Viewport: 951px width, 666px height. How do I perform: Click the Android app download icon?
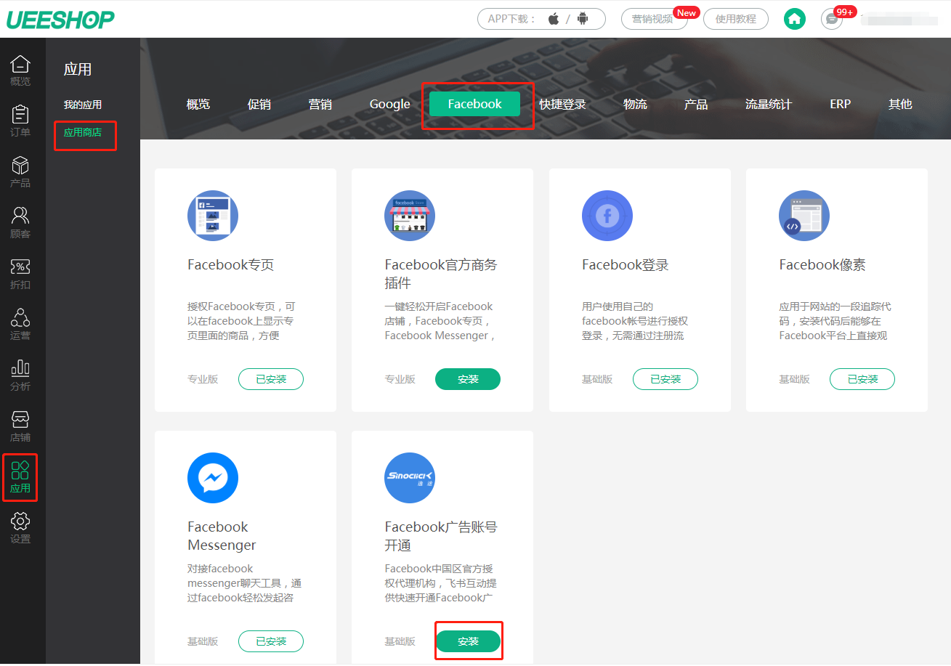pyautogui.click(x=582, y=19)
